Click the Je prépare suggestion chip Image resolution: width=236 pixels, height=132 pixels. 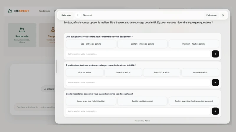tap(48, 89)
